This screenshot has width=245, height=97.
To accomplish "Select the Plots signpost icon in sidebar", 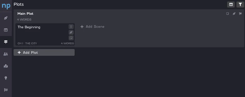I will click(6, 42).
